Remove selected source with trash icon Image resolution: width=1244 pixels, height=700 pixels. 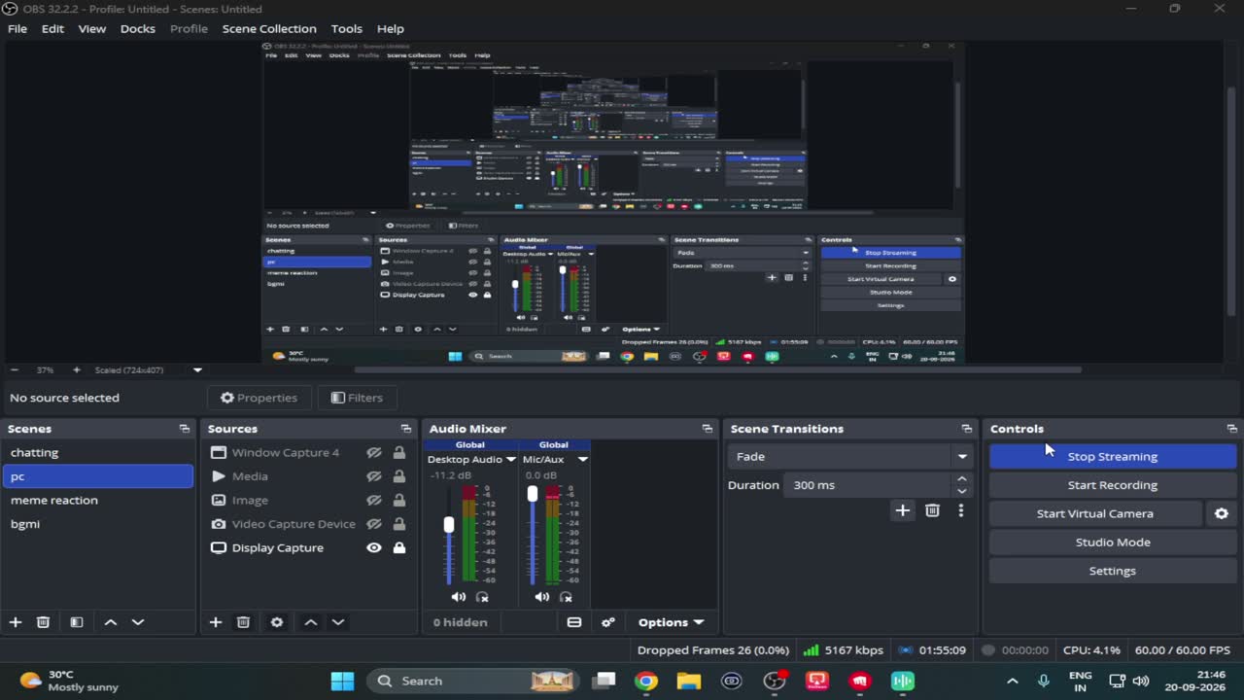[x=243, y=622]
